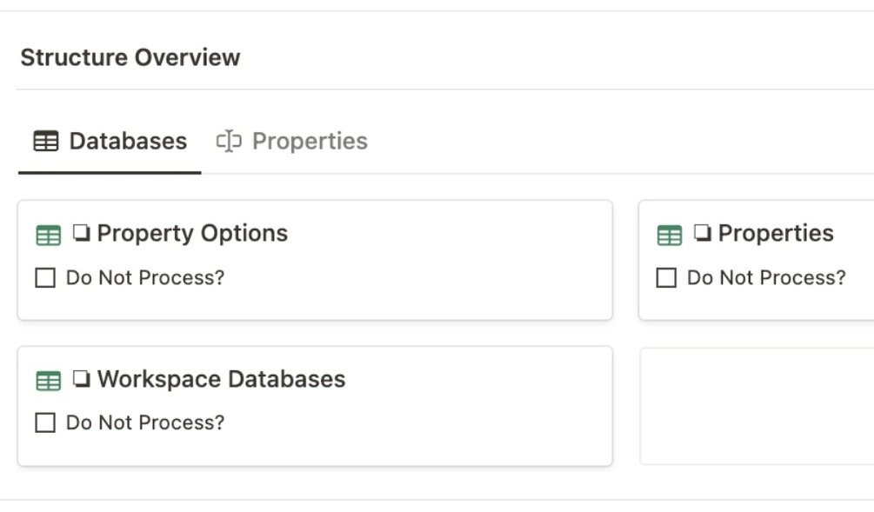
Task: Click green table icon beside Property Options
Action: tap(49, 235)
